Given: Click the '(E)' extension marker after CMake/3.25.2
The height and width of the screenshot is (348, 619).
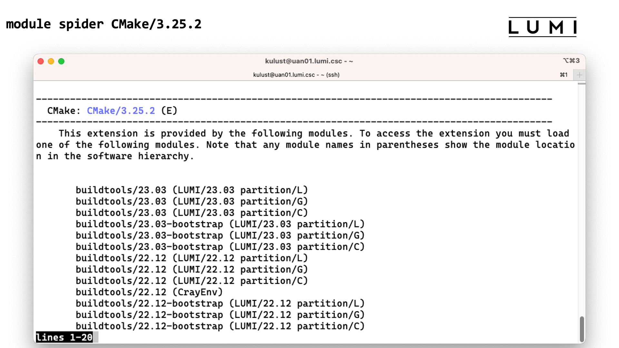Looking at the screenshot, I should tap(169, 111).
